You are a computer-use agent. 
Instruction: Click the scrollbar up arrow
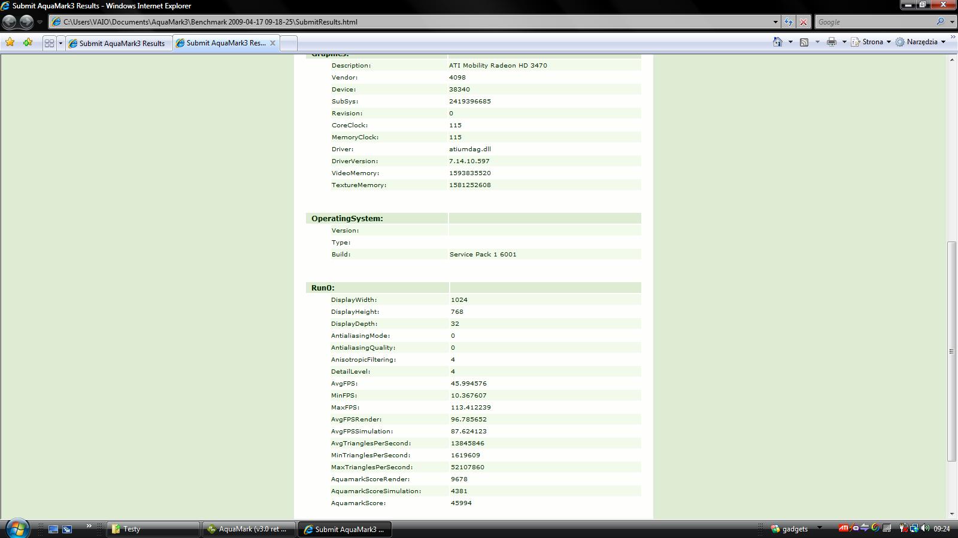coord(952,59)
